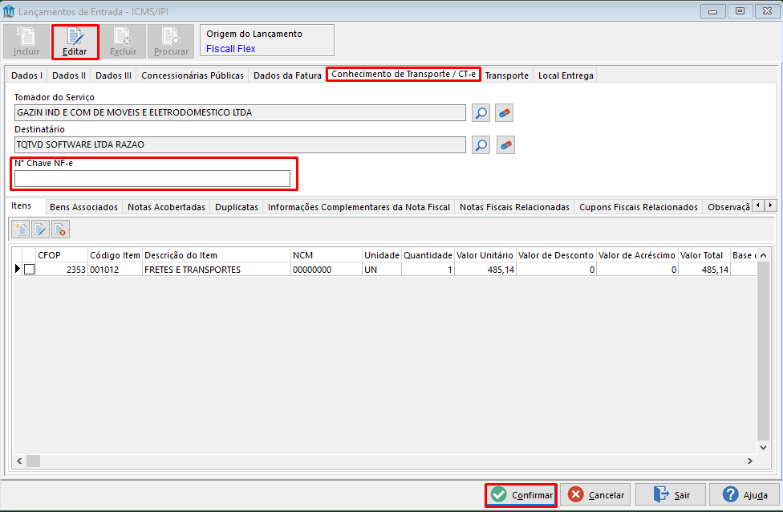The width and height of the screenshot is (783, 512).
Task: Click the Excluir toolbar button
Action: click(x=123, y=42)
